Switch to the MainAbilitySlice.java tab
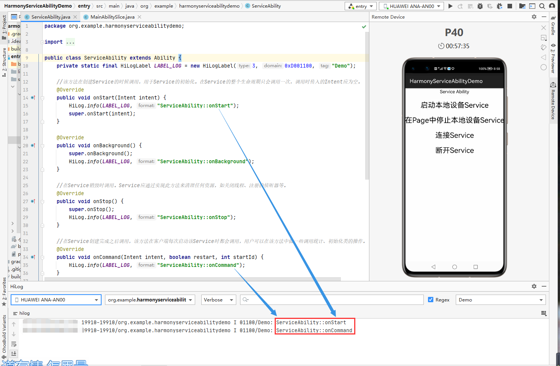The height and width of the screenshot is (366, 560). click(112, 17)
